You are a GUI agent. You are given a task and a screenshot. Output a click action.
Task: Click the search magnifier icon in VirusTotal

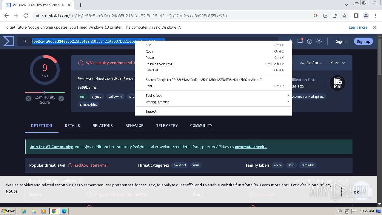pos(25,42)
